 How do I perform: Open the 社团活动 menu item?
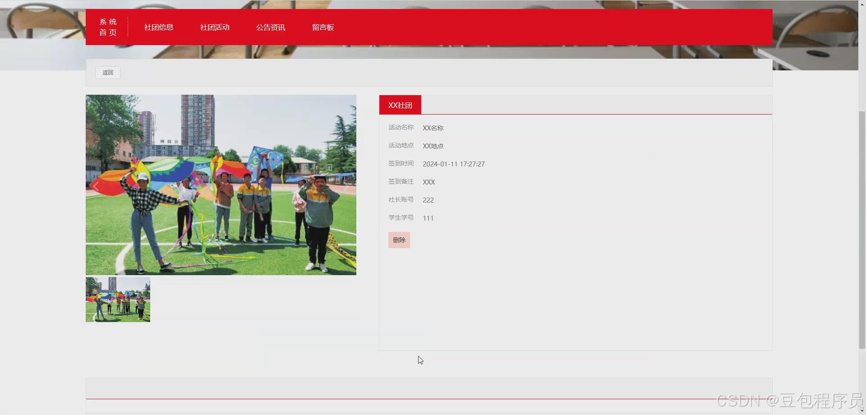pos(215,27)
